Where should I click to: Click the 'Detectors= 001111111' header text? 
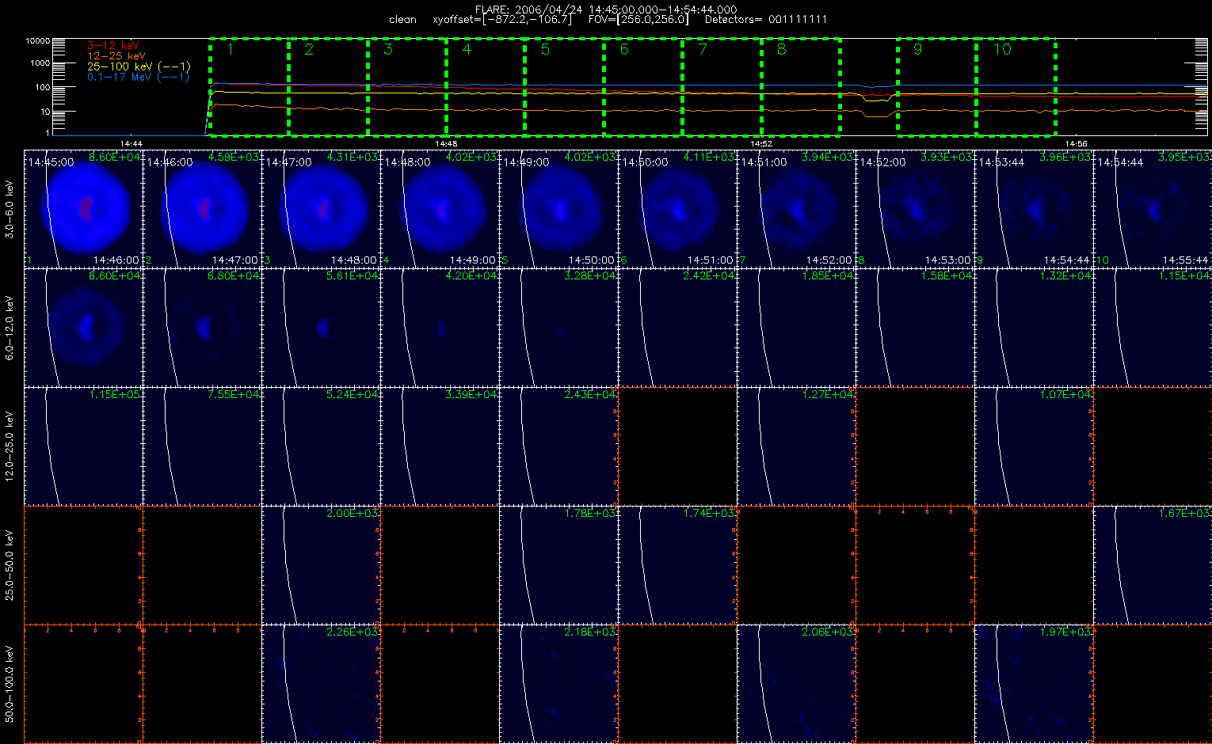[766, 20]
